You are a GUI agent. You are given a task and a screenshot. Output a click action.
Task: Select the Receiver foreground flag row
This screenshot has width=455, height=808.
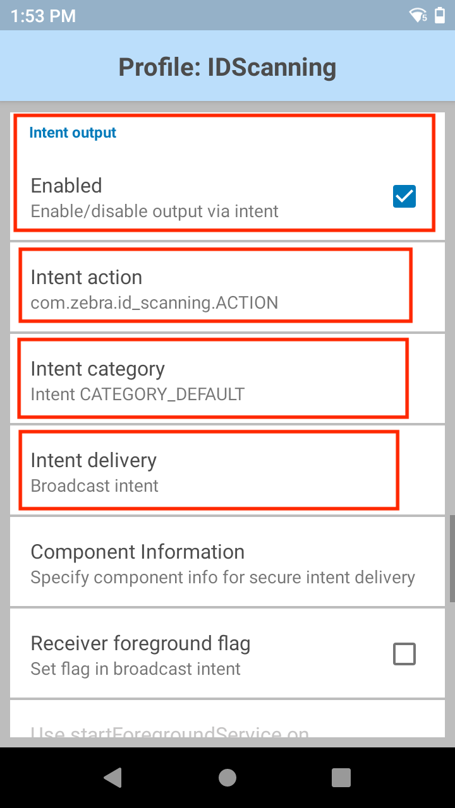click(x=227, y=655)
